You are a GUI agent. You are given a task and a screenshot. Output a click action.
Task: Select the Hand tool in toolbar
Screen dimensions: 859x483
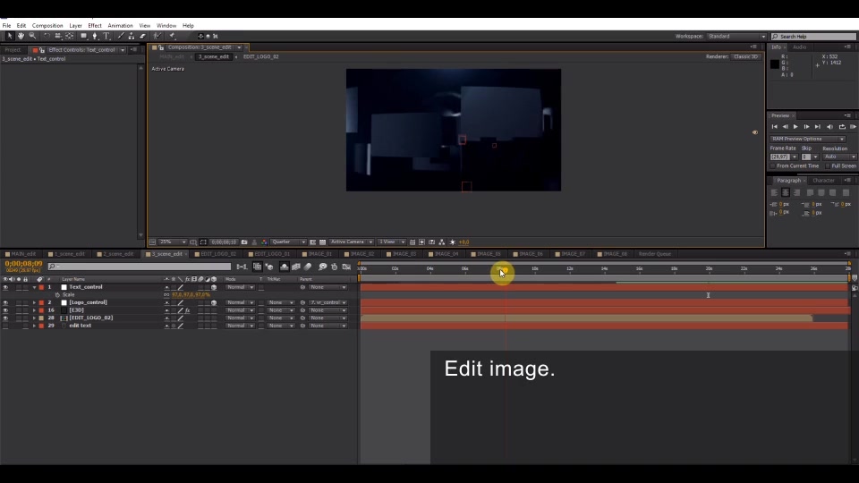tap(21, 36)
